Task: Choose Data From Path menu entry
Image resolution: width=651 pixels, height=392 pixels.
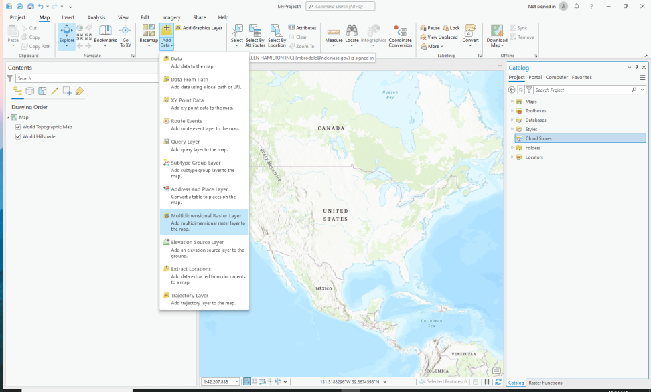Action: [204, 83]
